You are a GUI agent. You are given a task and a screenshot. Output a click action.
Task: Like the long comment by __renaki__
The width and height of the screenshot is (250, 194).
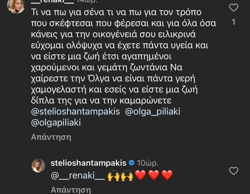pos(234,8)
